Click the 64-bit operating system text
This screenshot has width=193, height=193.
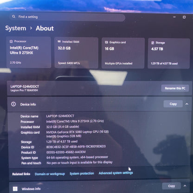click(77, 157)
